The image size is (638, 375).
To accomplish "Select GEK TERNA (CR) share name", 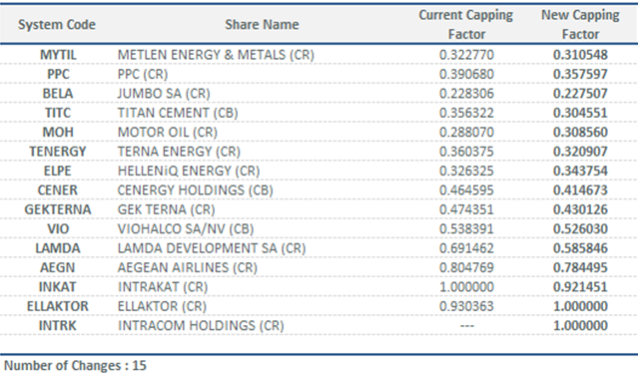I will pos(167,209).
